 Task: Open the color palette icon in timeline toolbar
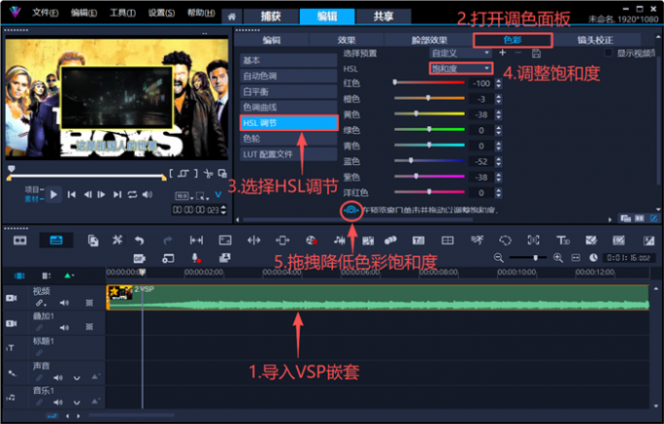[311, 240]
